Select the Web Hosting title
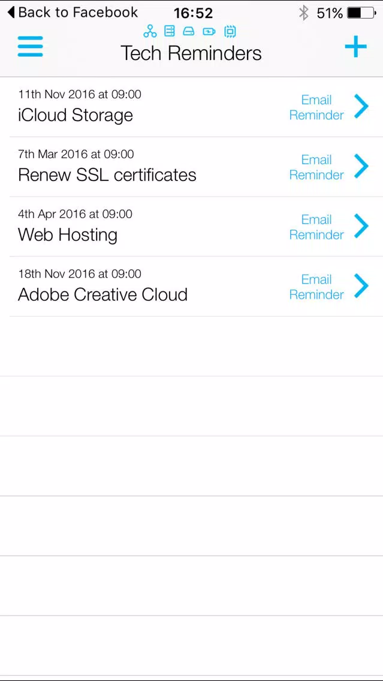This screenshot has height=681, width=383. tap(68, 235)
